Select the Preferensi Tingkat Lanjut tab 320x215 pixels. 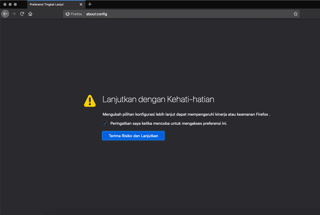click(x=56, y=4)
